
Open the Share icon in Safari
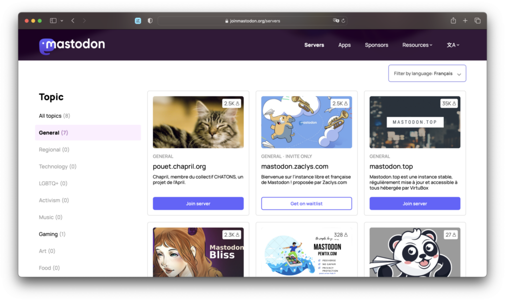pos(453,21)
